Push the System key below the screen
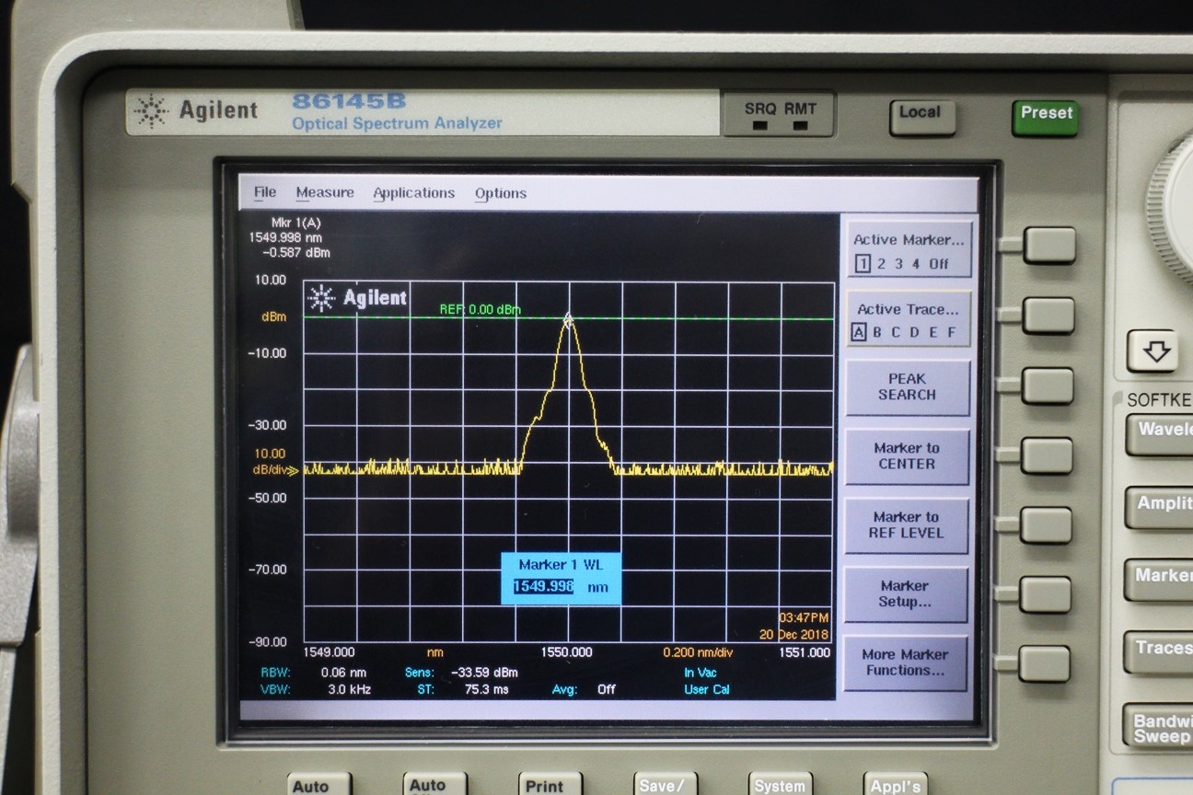1193x795 pixels. [780, 785]
